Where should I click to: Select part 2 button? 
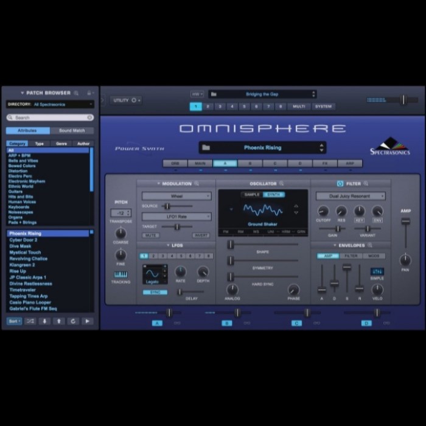(208, 106)
